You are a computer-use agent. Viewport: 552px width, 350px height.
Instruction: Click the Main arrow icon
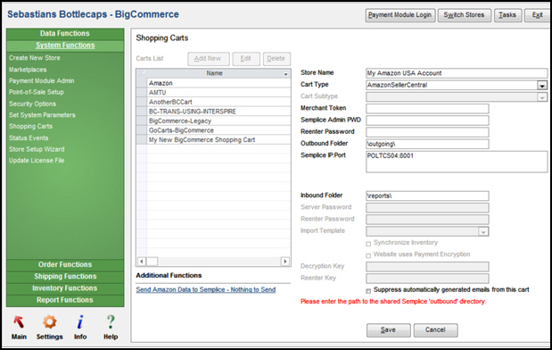[19, 322]
